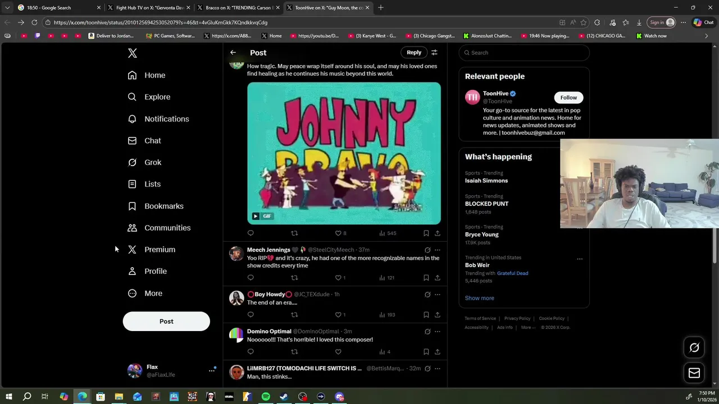Image resolution: width=719 pixels, height=404 pixels.
Task: Go back with the Post arrow
Action: [233, 53]
